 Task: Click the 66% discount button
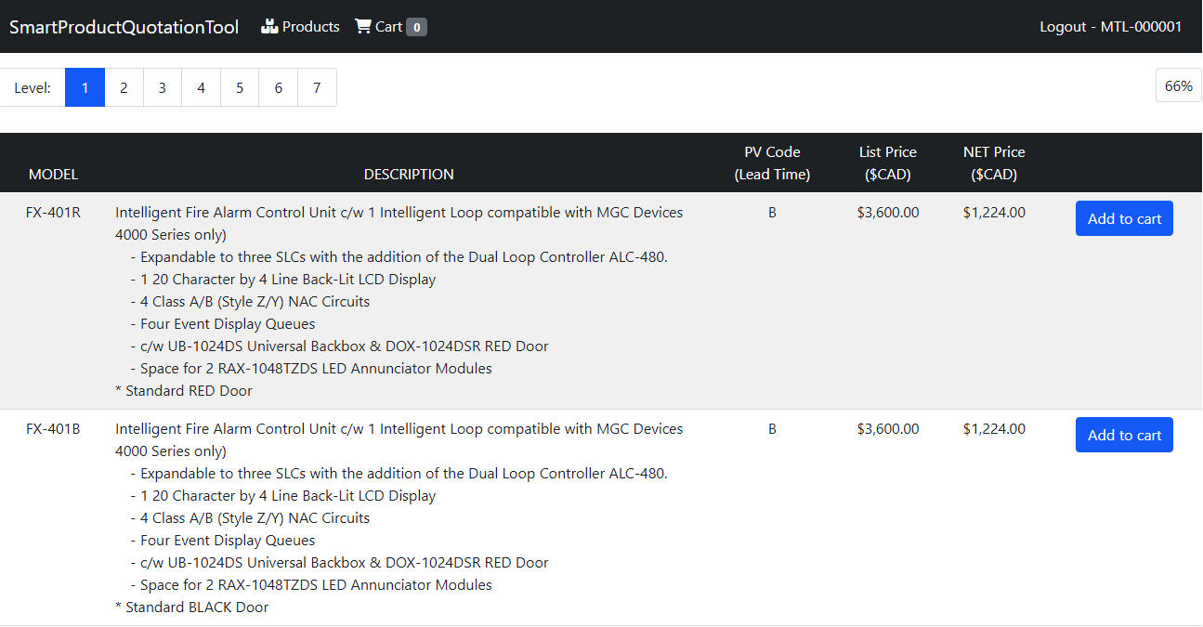pos(1179,85)
